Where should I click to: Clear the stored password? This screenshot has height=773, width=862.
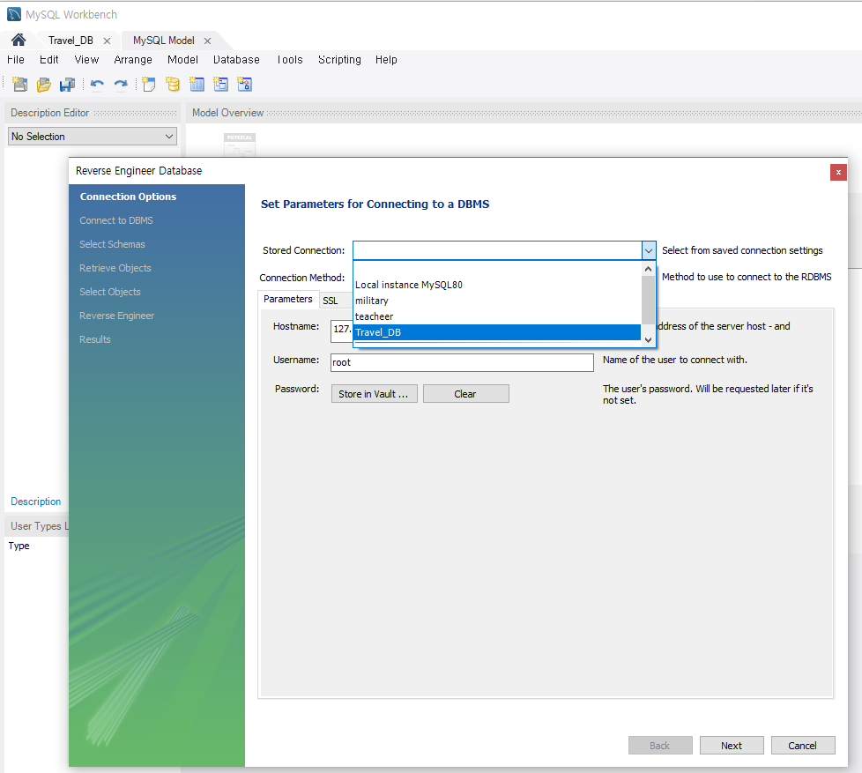point(465,394)
